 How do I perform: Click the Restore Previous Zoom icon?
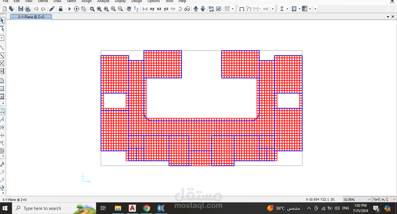point(106,9)
